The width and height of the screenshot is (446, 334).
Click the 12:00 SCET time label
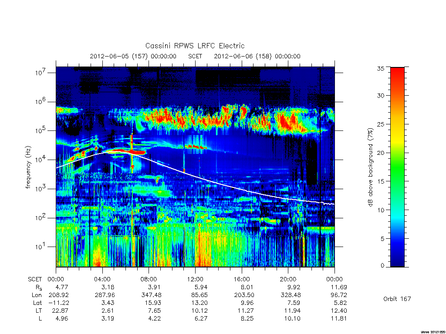195,279
